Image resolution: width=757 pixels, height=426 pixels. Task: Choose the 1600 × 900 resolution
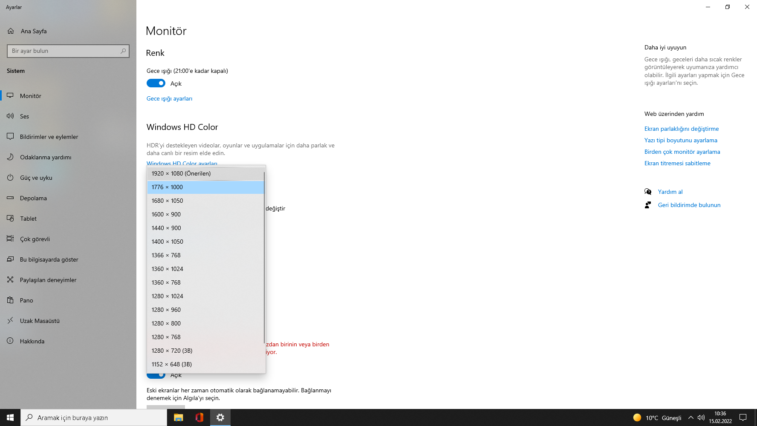point(206,214)
